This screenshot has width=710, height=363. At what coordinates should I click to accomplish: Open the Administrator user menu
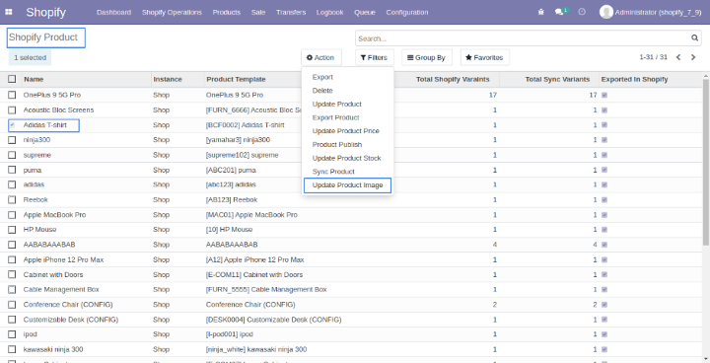point(651,12)
